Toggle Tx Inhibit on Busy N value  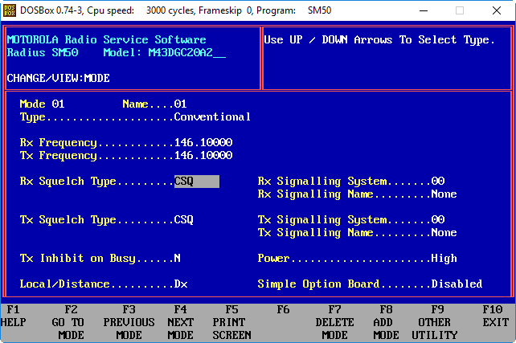tap(177, 259)
